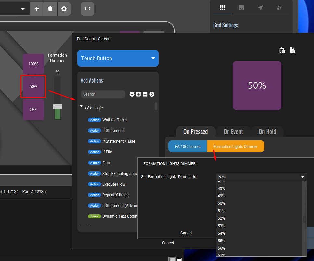Cancel the Edit Control Screen dialog

(x=168, y=243)
